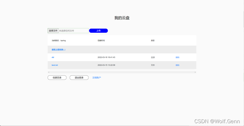Delete the dd directory via 删除
Viewport: 244px width, 126px height.
click(177, 57)
